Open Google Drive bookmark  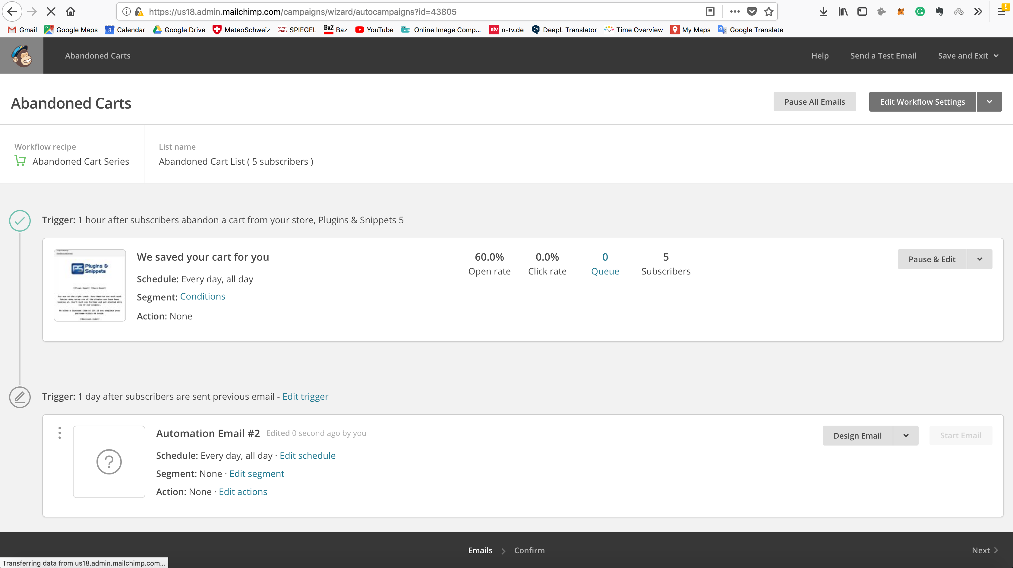pos(179,30)
